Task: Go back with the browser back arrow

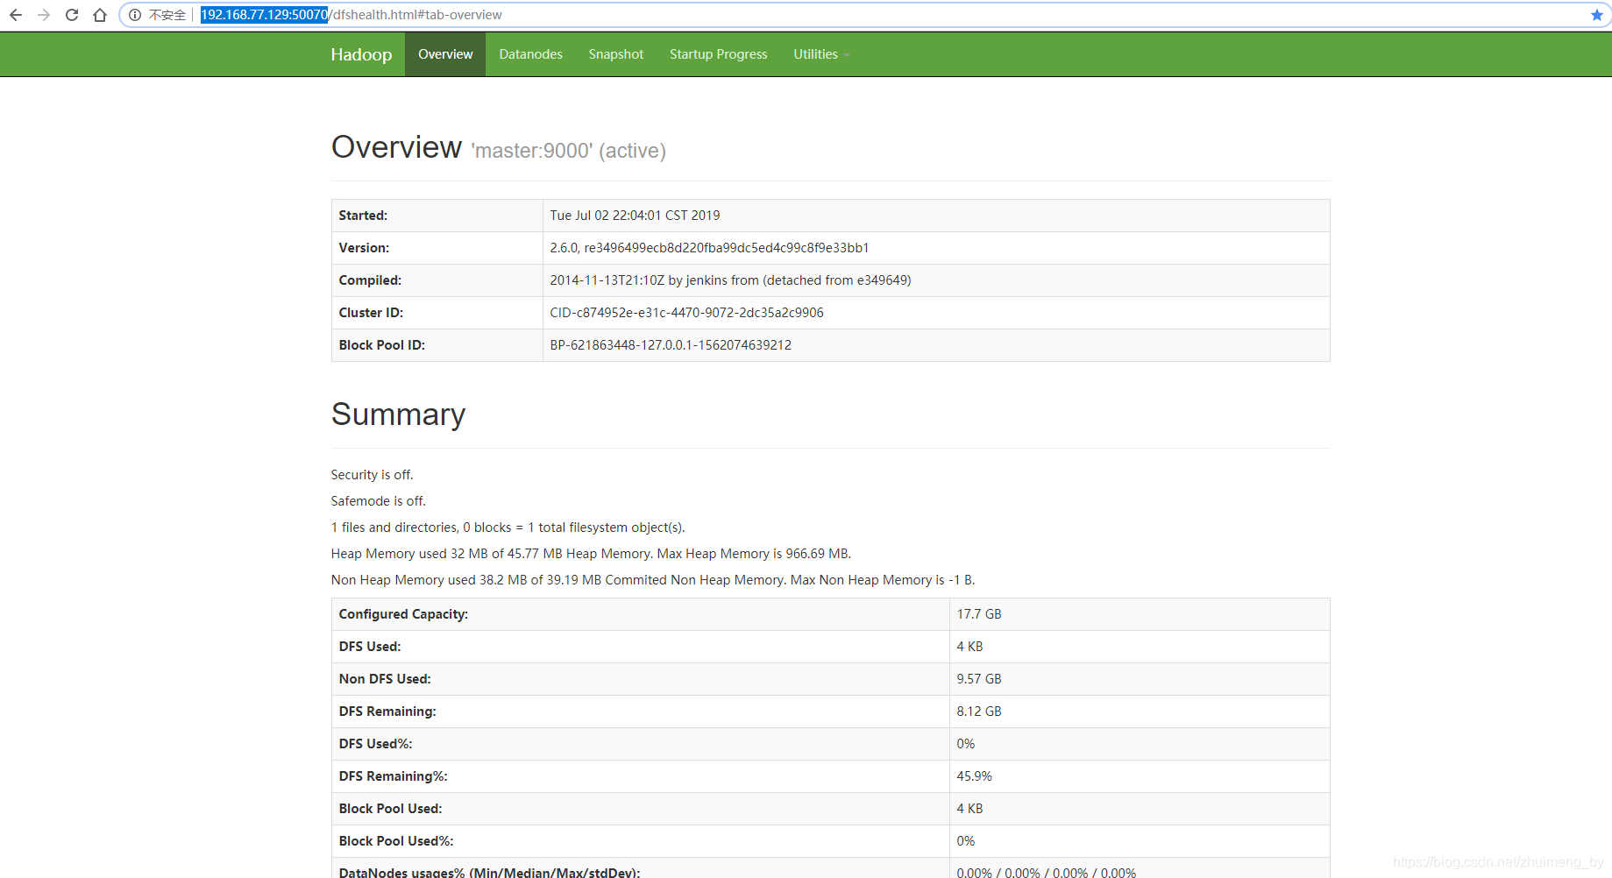Action: pos(16,15)
